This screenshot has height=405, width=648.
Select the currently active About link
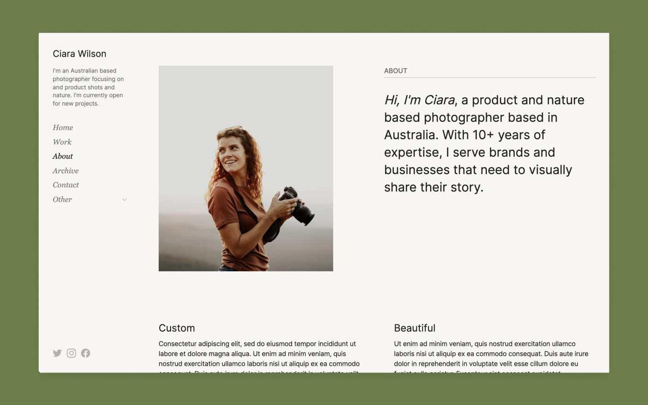click(x=63, y=156)
